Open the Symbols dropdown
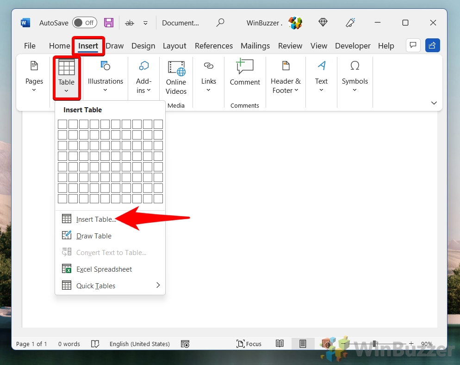Viewport: 460px width, 365px height. [354, 77]
